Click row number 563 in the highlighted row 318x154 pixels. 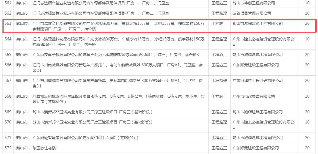click(8, 24)
